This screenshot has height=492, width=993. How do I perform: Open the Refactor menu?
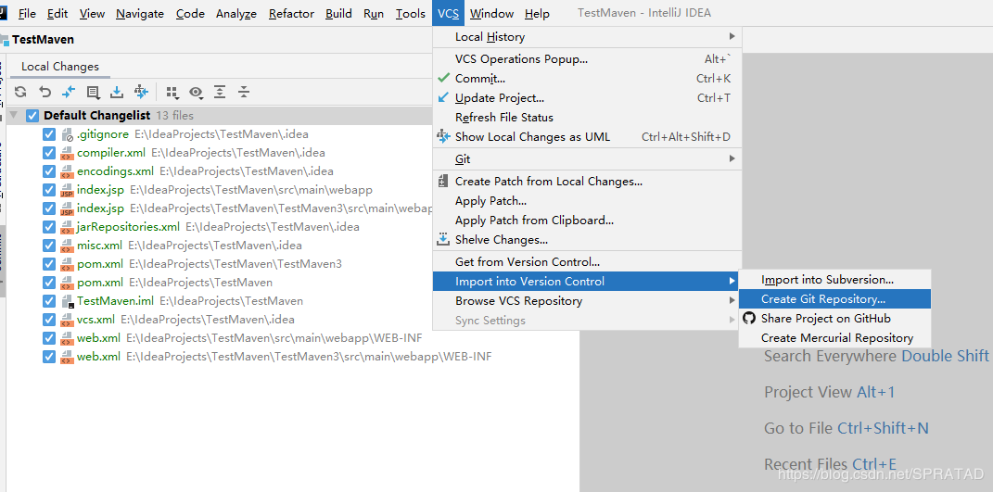click(x=291, y=14)
